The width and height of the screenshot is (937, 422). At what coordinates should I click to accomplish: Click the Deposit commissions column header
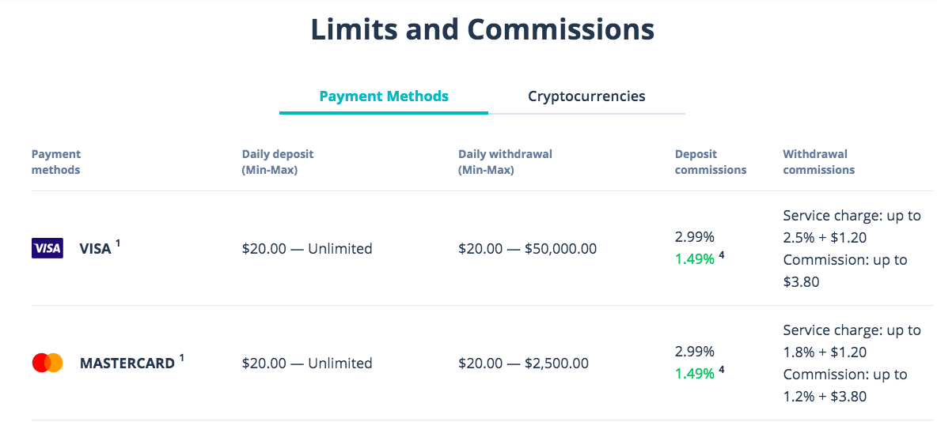pos(711,162)
